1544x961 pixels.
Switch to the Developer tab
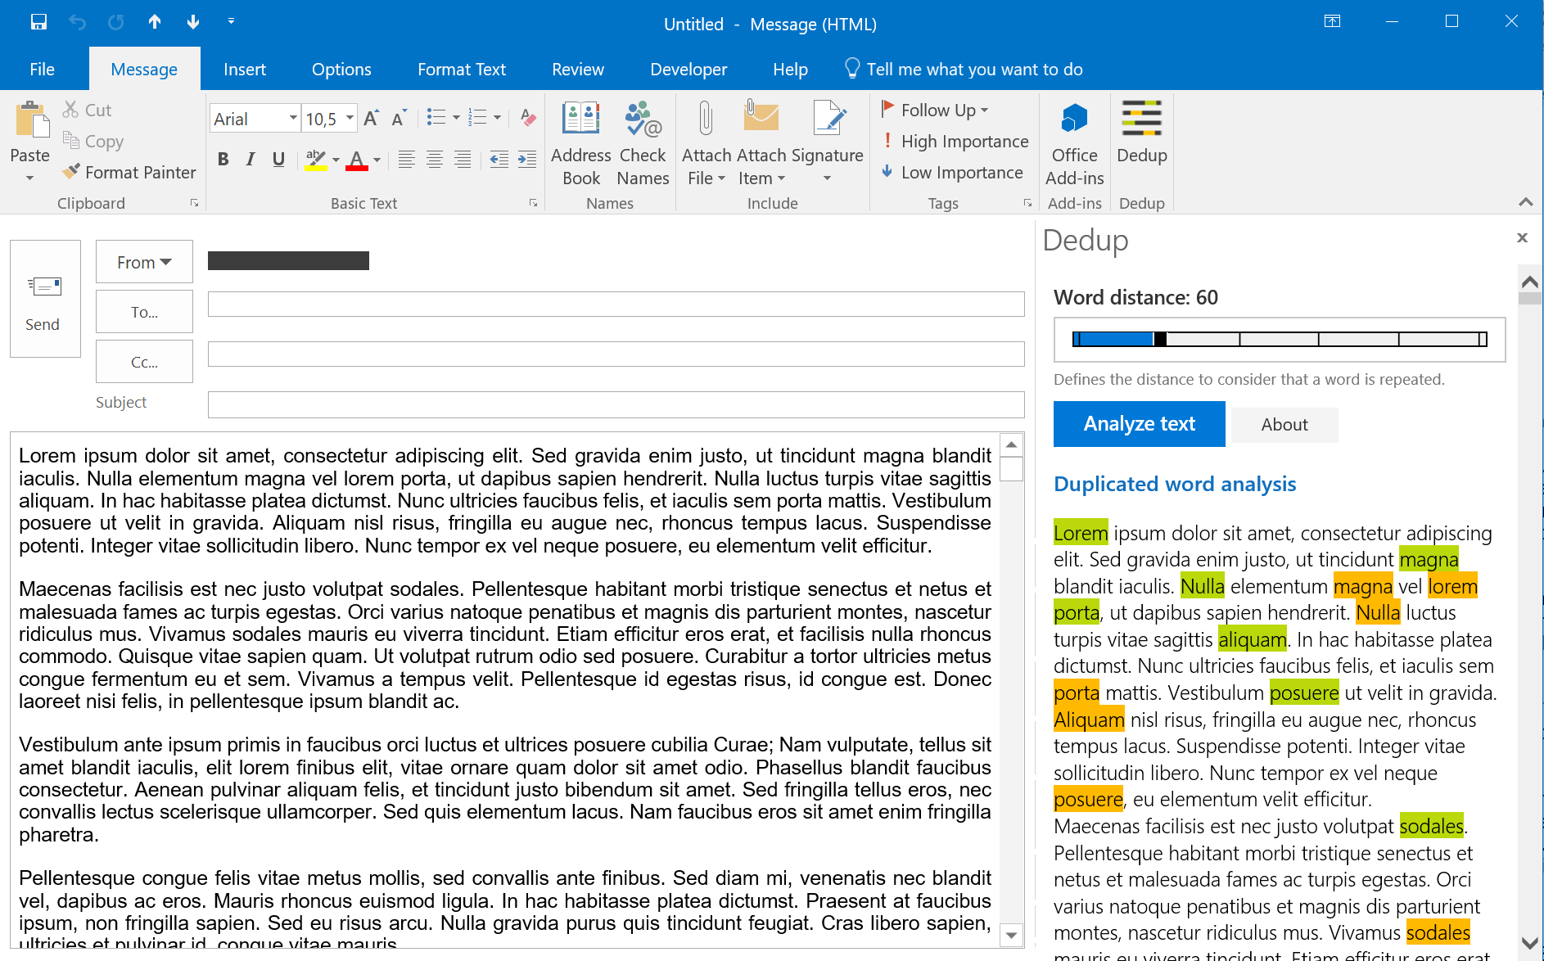[x=688, y=70]
